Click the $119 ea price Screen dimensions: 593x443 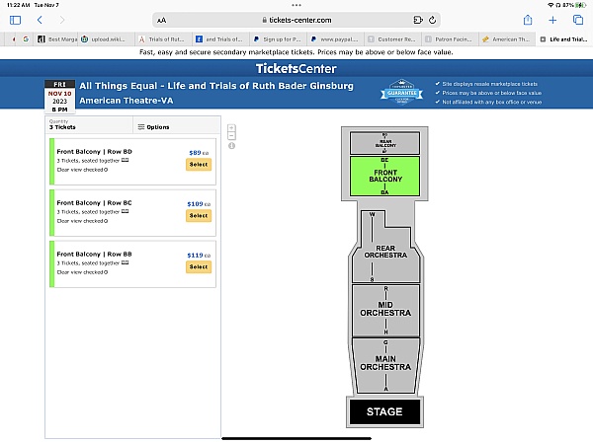(x=199, y=256)
